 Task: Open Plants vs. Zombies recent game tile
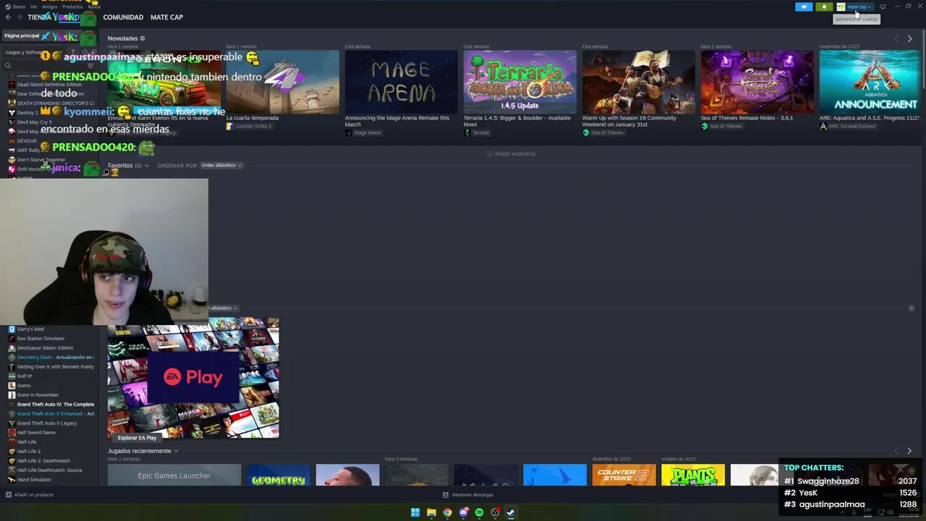pyautogui.click(x=693, y=475)
